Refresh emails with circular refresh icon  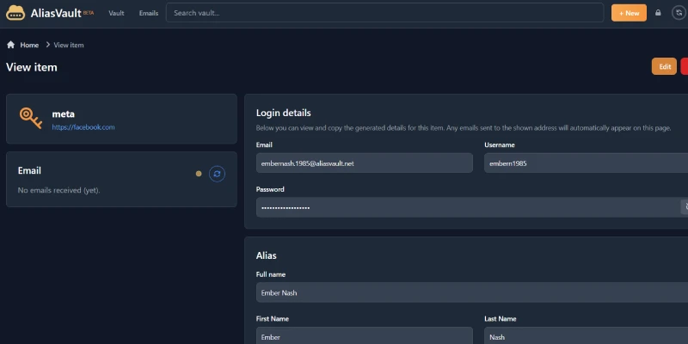217,174
